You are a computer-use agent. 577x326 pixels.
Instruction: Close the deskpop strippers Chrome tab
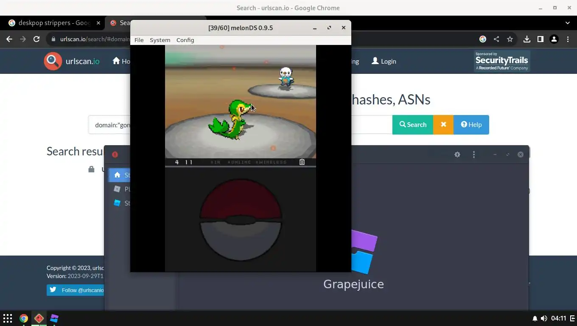click(x=98, y=23)
